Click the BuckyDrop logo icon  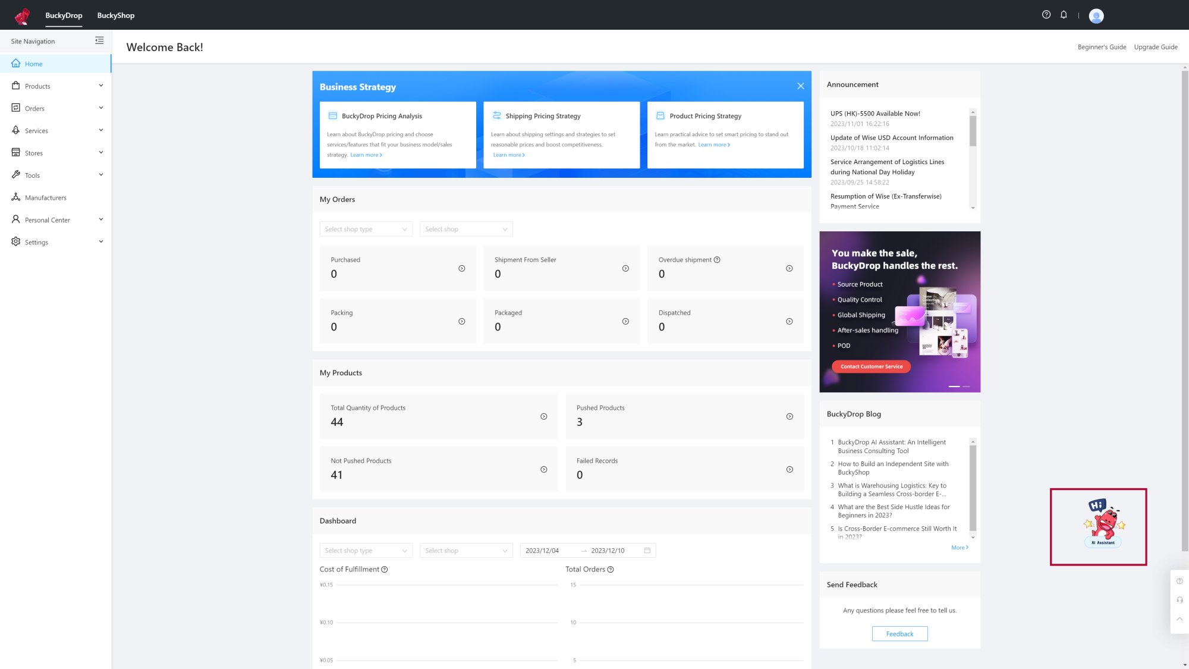coord(22,15)
